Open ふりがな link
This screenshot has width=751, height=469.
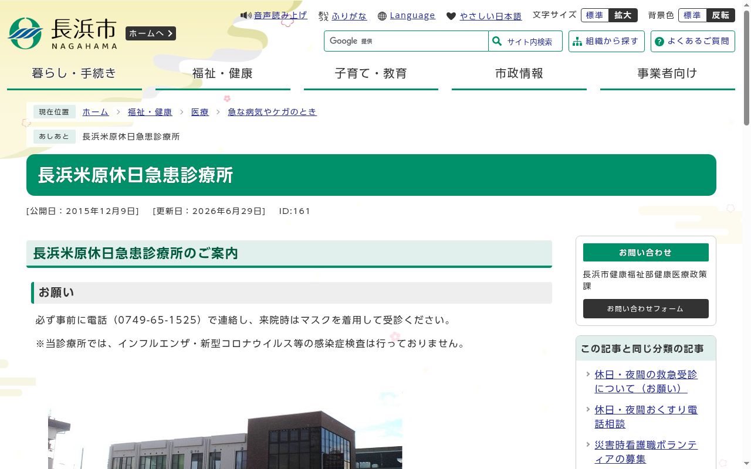pos(349,16)
